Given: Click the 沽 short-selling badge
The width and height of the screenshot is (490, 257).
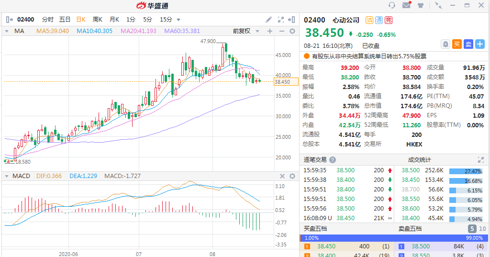Looking at the screenshot, I should tap(369, 20).
